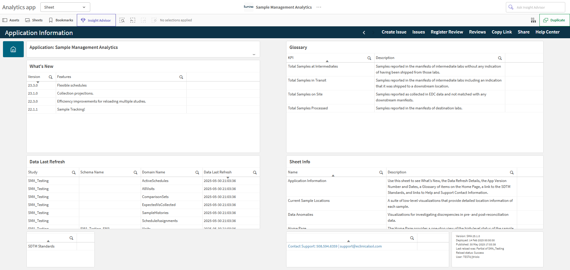Search the Features column
Viewport: 570px width, 270px height.
tap(181, 77)
